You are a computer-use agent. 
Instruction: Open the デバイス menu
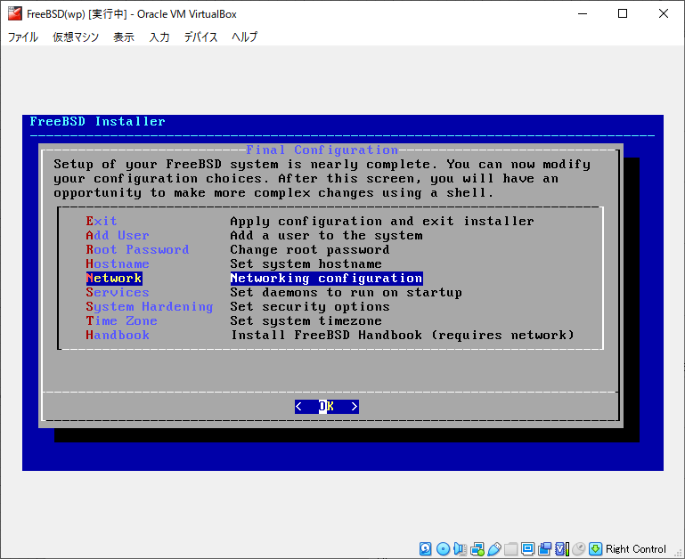pos(201,37)
